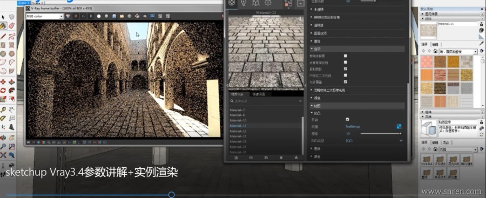The height and width of the screenshot is (198, 486).
Task: Open the lights bulb icon tab
Action: (x=244, y=3)
